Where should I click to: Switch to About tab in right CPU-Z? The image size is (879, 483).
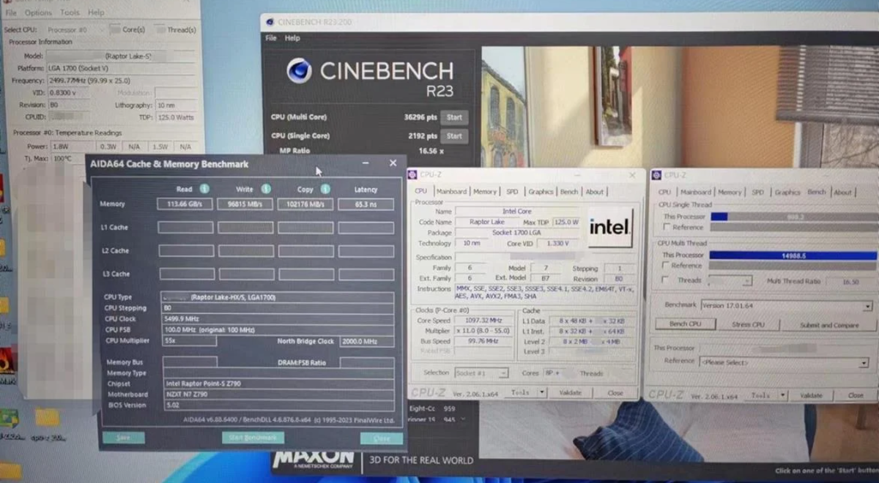(842, 192)
